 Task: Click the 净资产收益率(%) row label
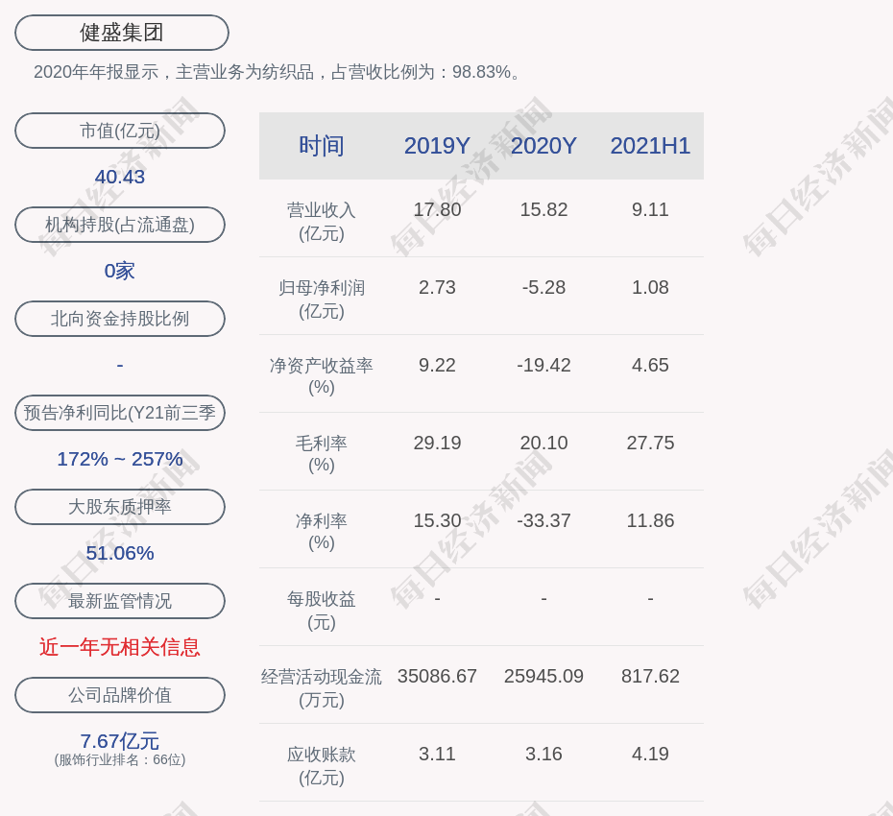(322, 375)
